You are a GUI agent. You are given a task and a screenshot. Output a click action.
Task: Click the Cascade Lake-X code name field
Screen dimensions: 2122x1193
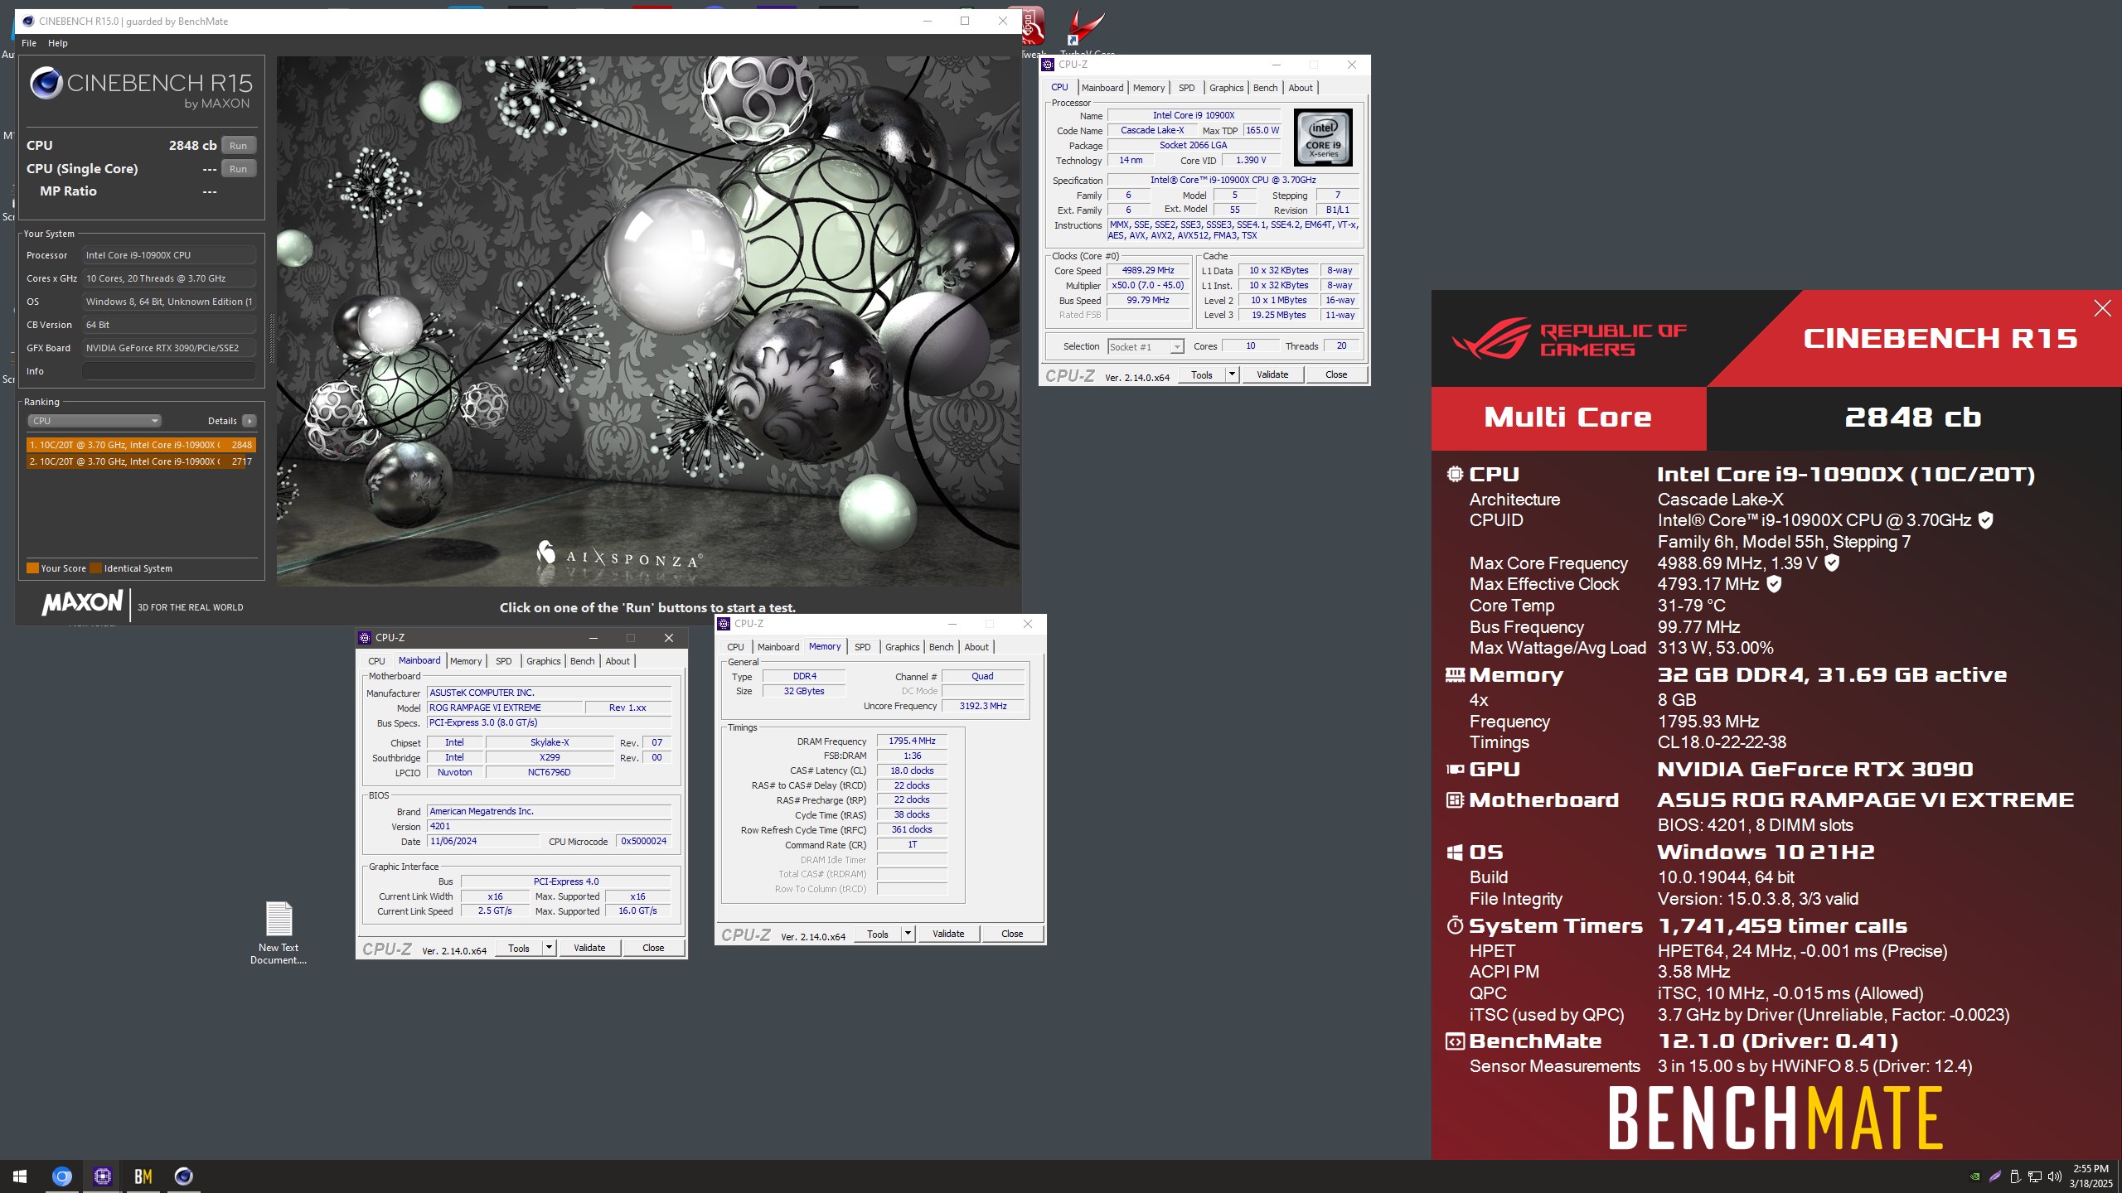pyautogui.click(x=1152, y=131)
